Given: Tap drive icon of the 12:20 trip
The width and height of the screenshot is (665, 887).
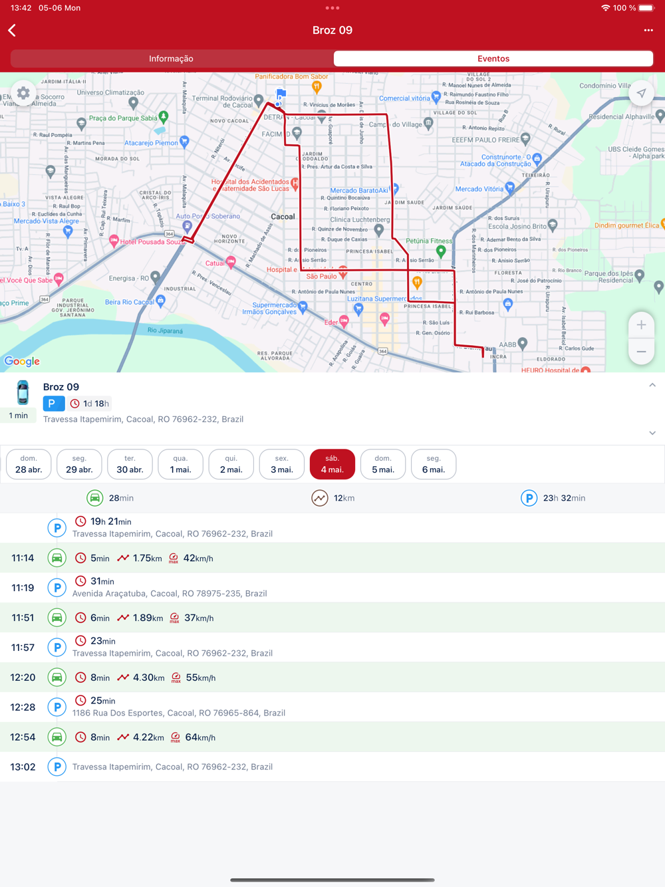Looking at the screenshot, I should coord(57,678).
